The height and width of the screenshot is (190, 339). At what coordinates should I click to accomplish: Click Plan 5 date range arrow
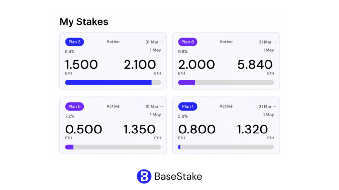point(162,107)
